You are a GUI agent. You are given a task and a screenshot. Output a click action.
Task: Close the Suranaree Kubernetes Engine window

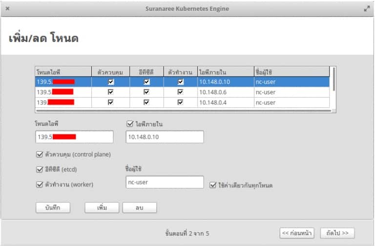pyautogui.click(x=7, y=9)
